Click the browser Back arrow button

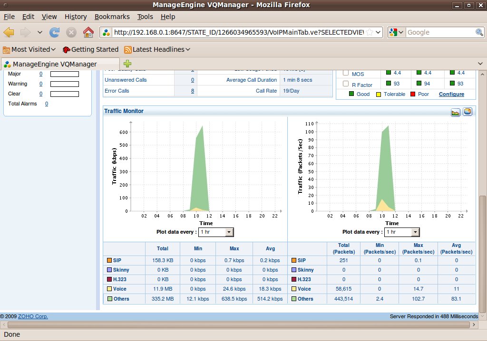[x=9, y=32]
